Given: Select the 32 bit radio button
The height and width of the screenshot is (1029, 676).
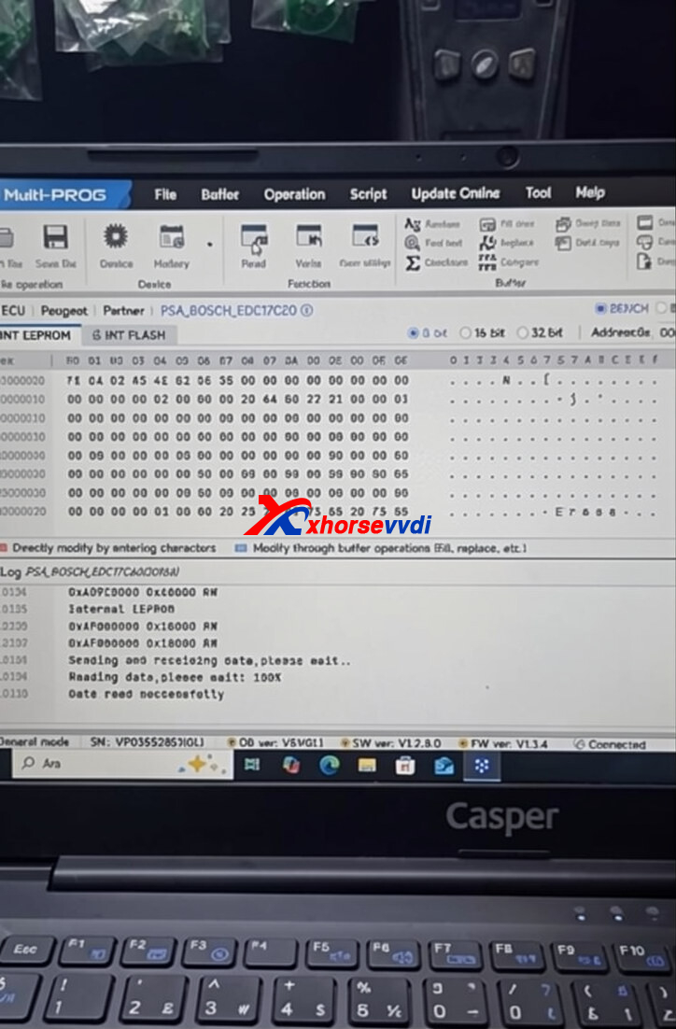Looking at the screenshot, I should coord(523,332).
